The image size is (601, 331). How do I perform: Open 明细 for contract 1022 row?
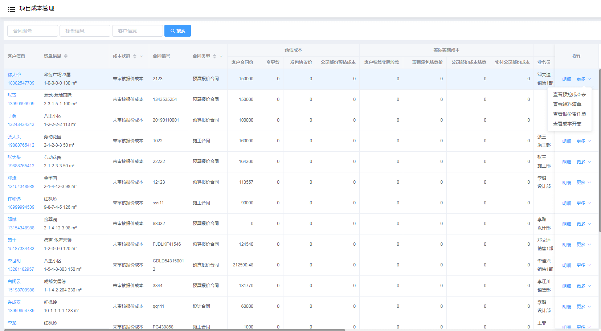click(567, 141)
